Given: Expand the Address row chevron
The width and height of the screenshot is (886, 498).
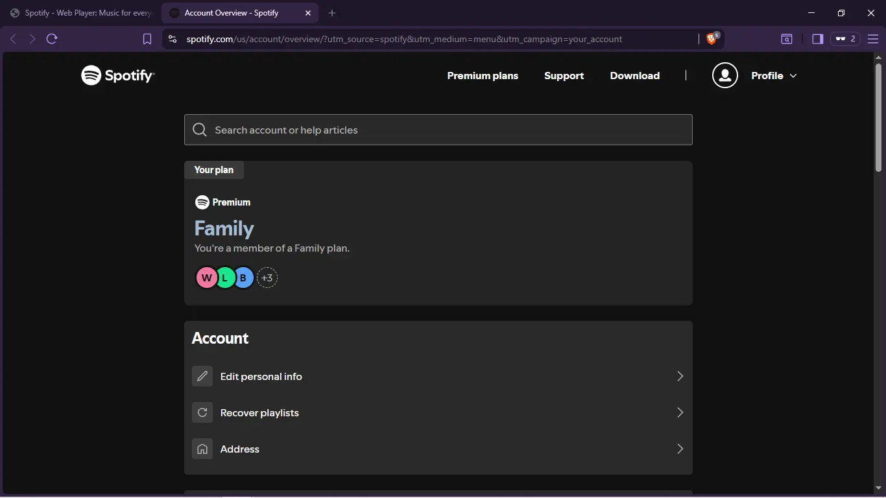Looking at the screenshot, I should [x=680, y=449].
